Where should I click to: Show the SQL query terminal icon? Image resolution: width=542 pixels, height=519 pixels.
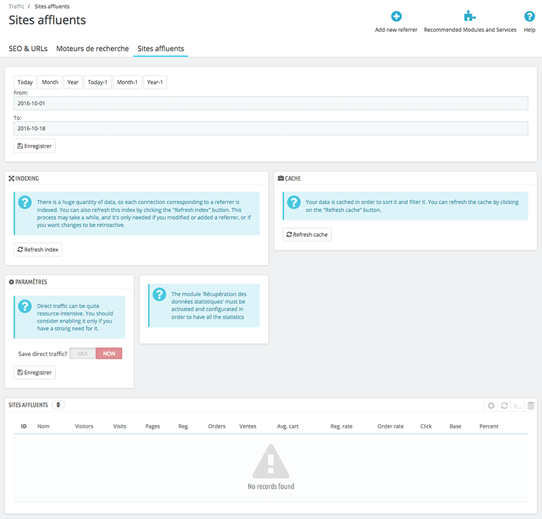pyautogui.click(x=517, y=405)
